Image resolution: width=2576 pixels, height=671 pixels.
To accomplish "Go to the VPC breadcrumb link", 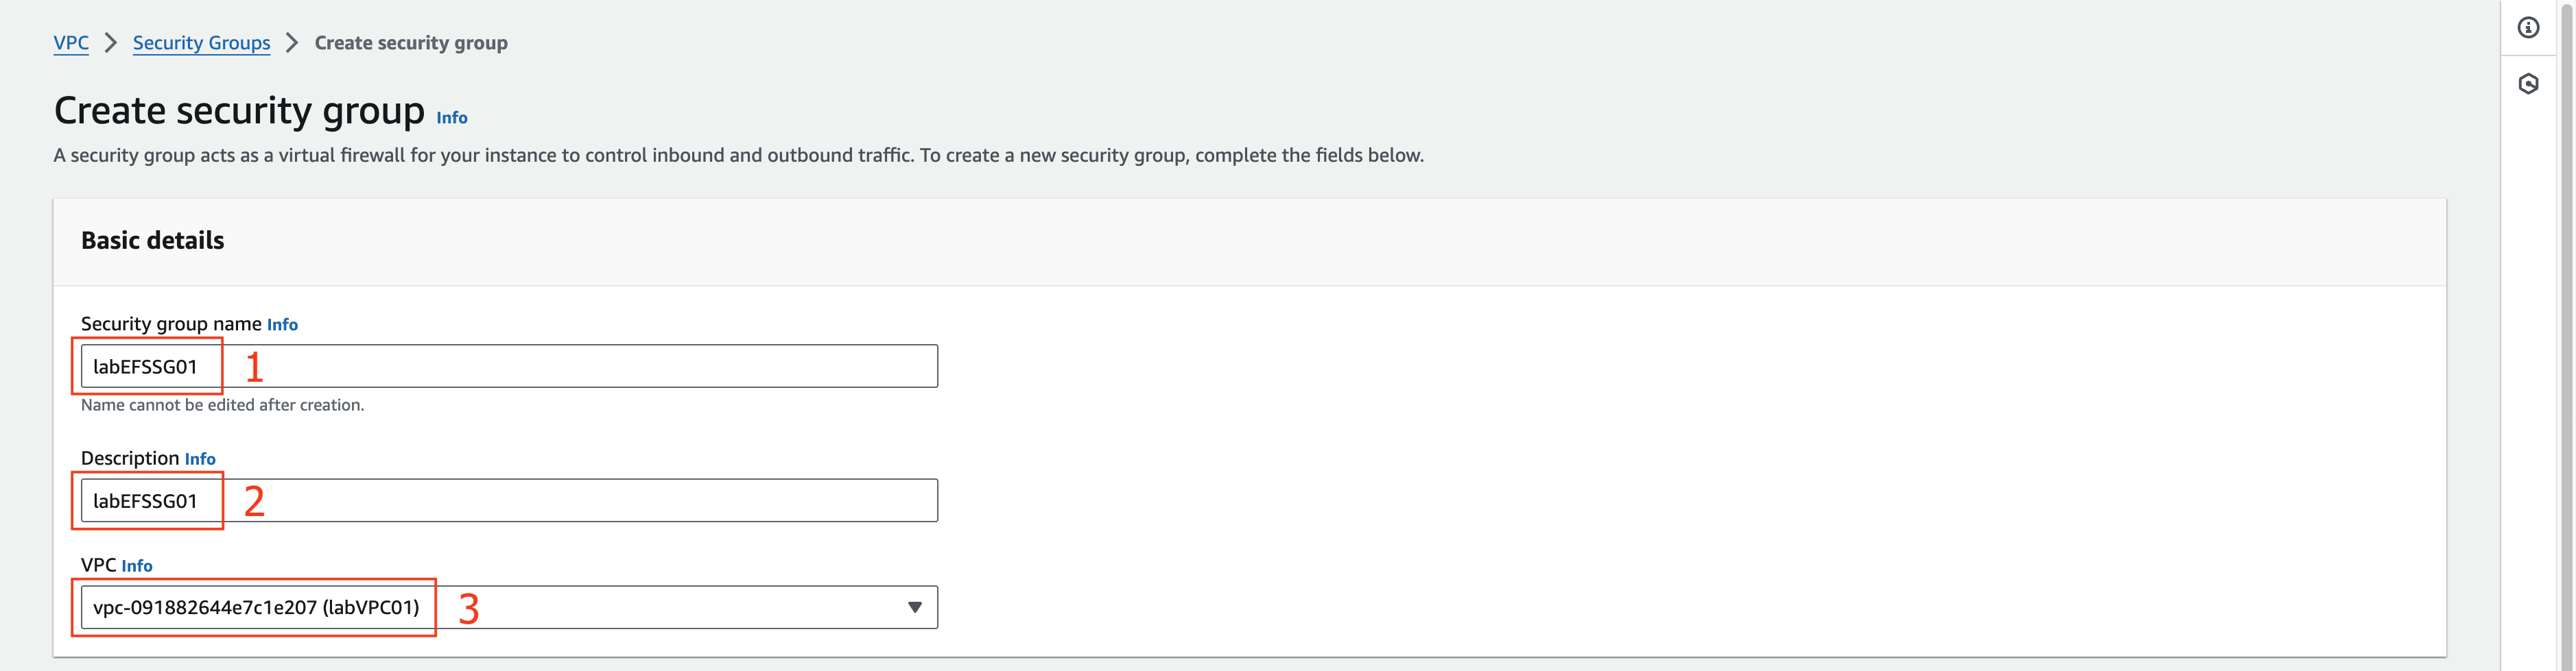I will coord(71,43).
